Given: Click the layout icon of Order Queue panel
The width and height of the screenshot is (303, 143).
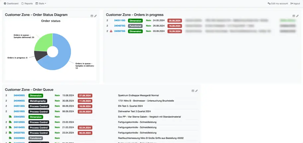Looking at the screenshot, I should tap(193, 91).
